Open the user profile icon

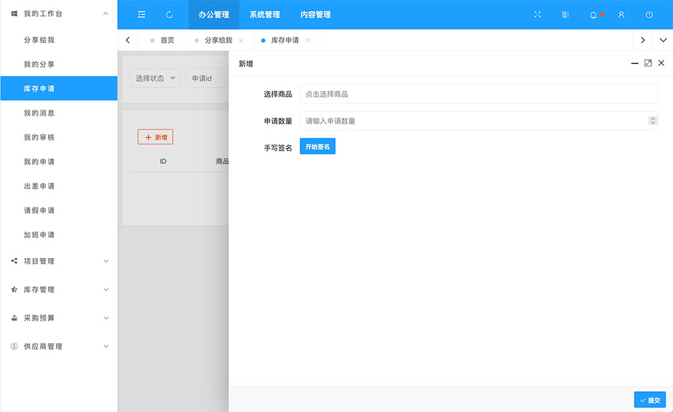pos(621,15)
